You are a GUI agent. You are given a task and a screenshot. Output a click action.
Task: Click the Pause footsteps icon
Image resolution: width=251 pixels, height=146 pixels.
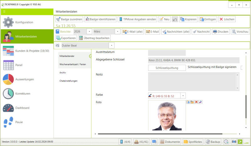(x=8, y=122)
